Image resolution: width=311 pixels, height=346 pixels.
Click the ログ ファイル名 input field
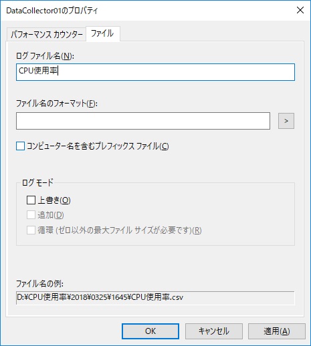pyautogui.click(x=155, y=72)
